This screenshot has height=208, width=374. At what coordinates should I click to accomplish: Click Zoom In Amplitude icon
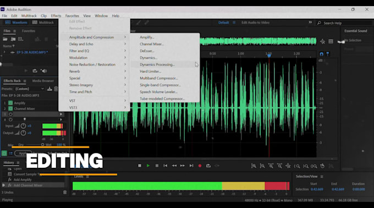[254, 166]
